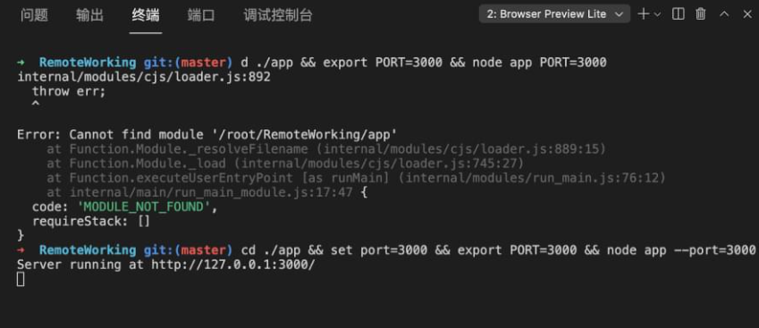Image resolution: width=759 pixels, height=328 pixels.
Task: Maximize panel with the upward caret
Action: click(x=724, y=14)
